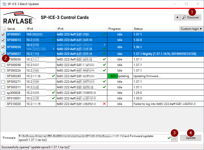Click the green check in SP300013 IPv4 cell
This screenshot has width=204, height=150.
click(x=53, y=40)
